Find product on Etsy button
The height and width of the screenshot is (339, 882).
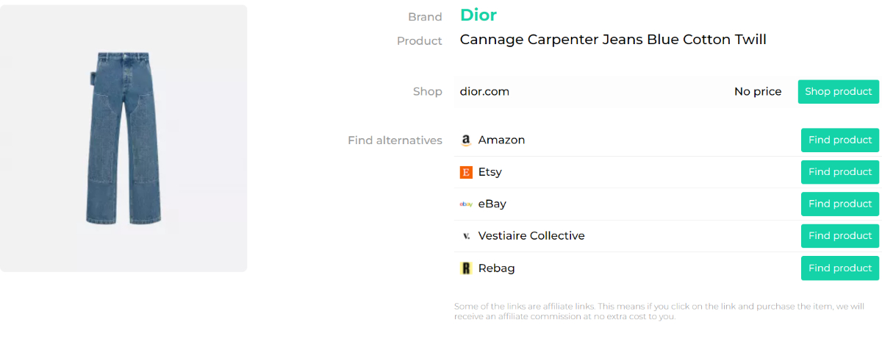pyautogui.click(x=839, y=172)
